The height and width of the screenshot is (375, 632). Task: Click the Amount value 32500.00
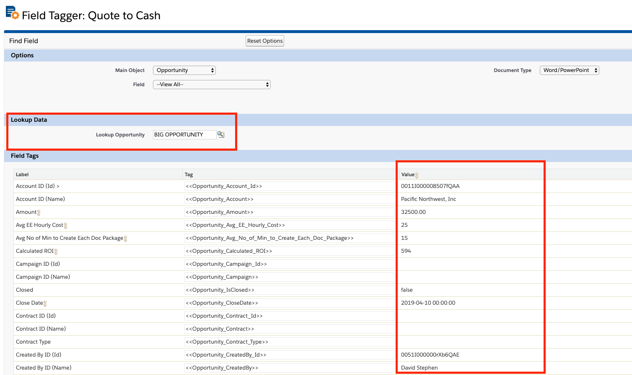(x=413, y=212)
